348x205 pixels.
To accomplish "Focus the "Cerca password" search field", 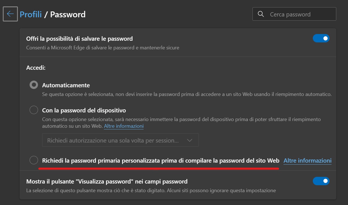I will (x=294, y=14).
